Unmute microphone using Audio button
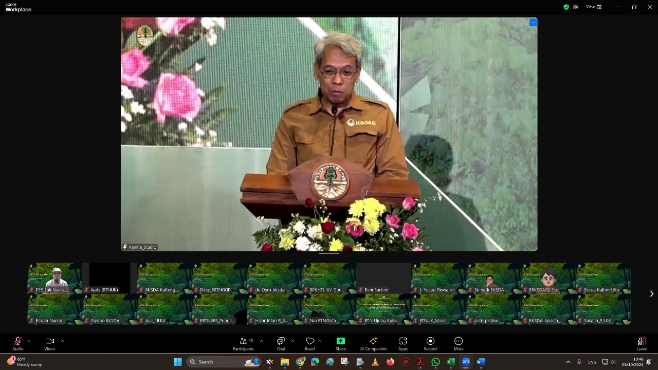This screenshot has width=658, height=370. click(x=18, y=343)
